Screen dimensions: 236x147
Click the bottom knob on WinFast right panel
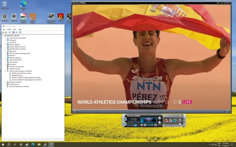180,125
